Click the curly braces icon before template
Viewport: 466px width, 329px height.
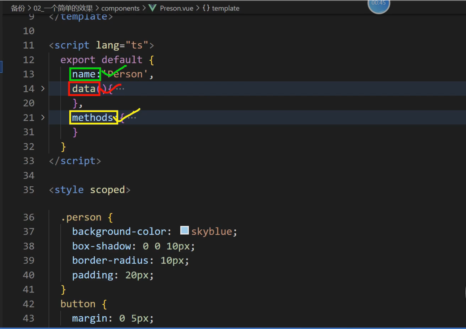pyautogui.click(x=206, y=8)
